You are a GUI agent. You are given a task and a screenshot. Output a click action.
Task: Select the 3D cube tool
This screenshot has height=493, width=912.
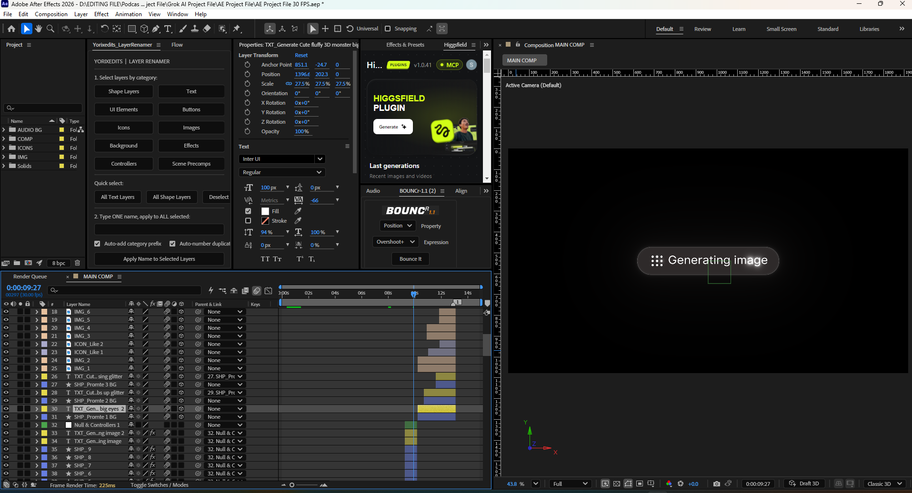pyautogui.click(x=144, y=29)
